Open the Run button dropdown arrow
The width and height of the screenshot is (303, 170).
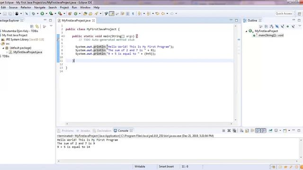click(46, 14)
